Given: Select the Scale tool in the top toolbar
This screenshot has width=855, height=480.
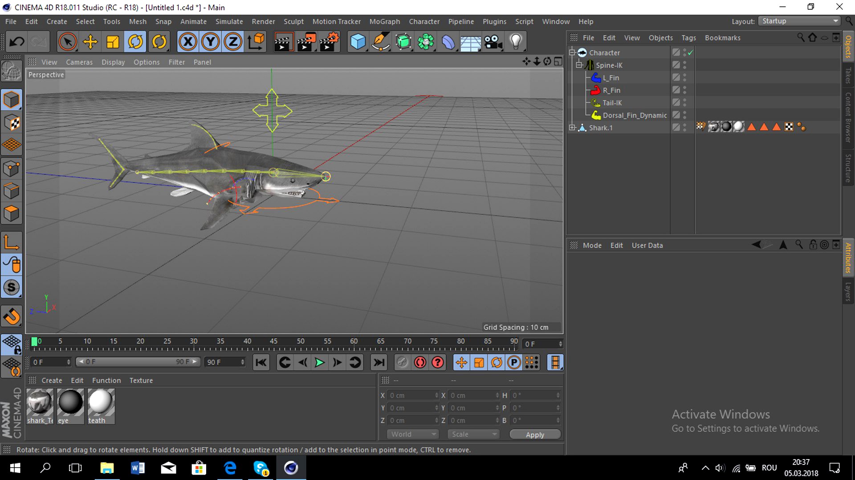Looking at the screenshot, I should point(113,42).
